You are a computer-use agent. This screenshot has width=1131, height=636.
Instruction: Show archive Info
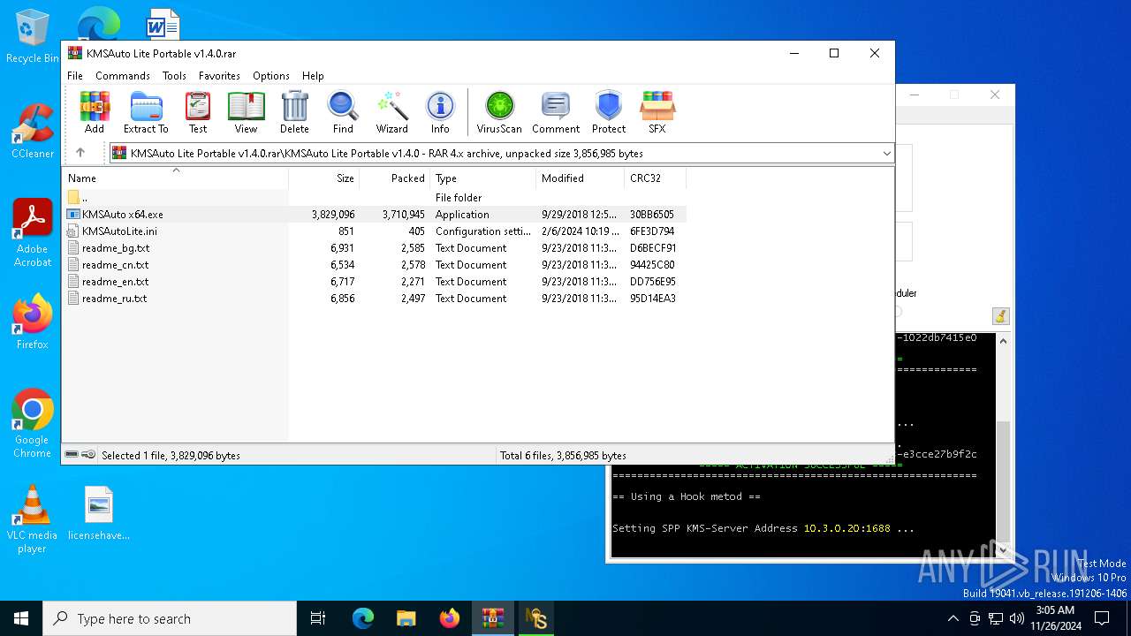tap(440, 112)
